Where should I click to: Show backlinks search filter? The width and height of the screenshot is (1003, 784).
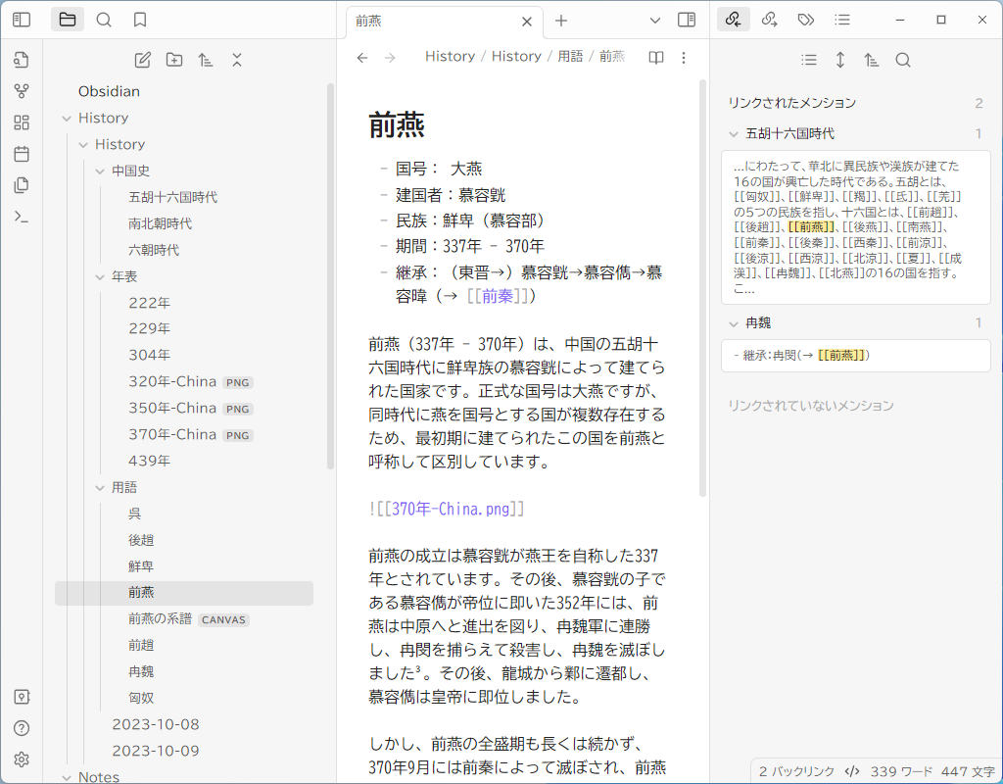pyautogui.click(x=902, y=60)
